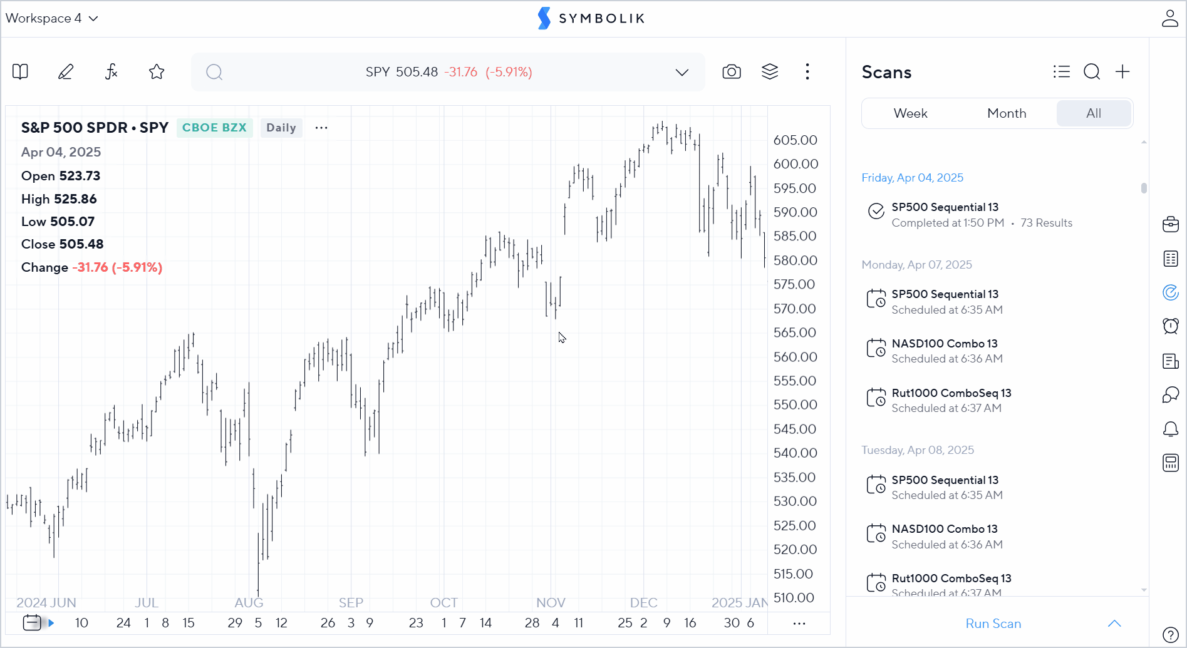Click the Monday, Apr 07, 2025 date header

point(916,265)
